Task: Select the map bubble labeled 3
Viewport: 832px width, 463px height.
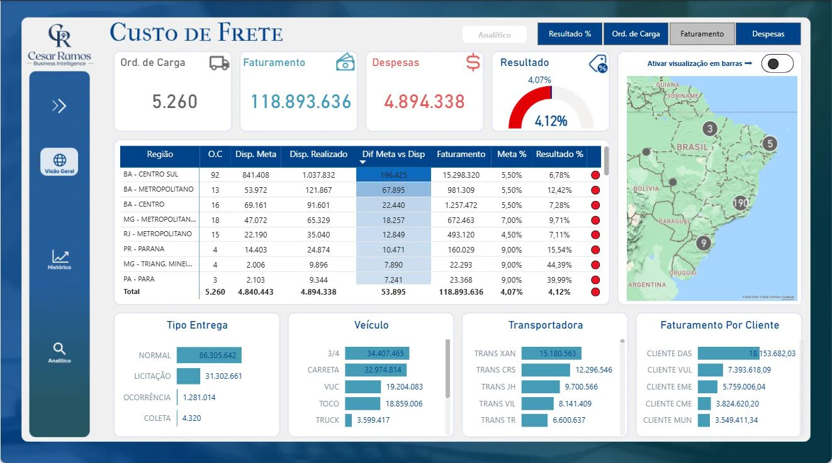Action: click(x=711, y=129)
